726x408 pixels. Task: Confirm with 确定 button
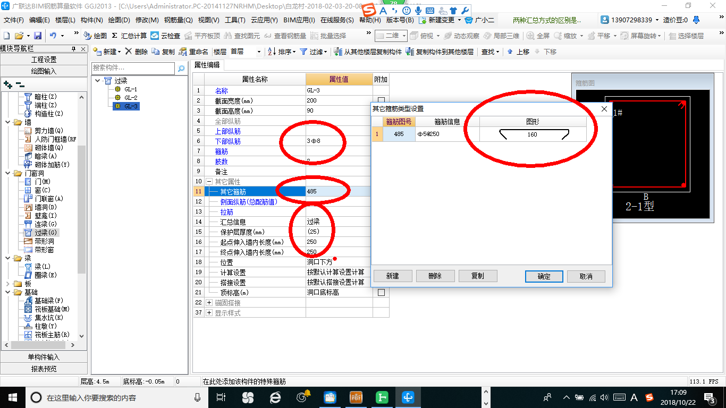[544, 276]
